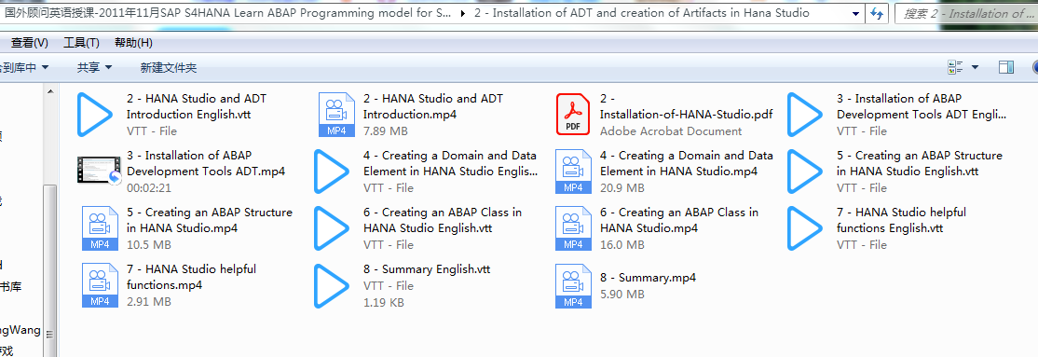Open the 共享 dropdown in the toolbar
This screenshot has height=357, width=1038.
click(95, 67)
